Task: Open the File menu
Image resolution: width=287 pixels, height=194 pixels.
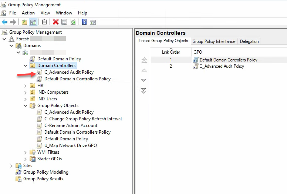Action: 13,13
